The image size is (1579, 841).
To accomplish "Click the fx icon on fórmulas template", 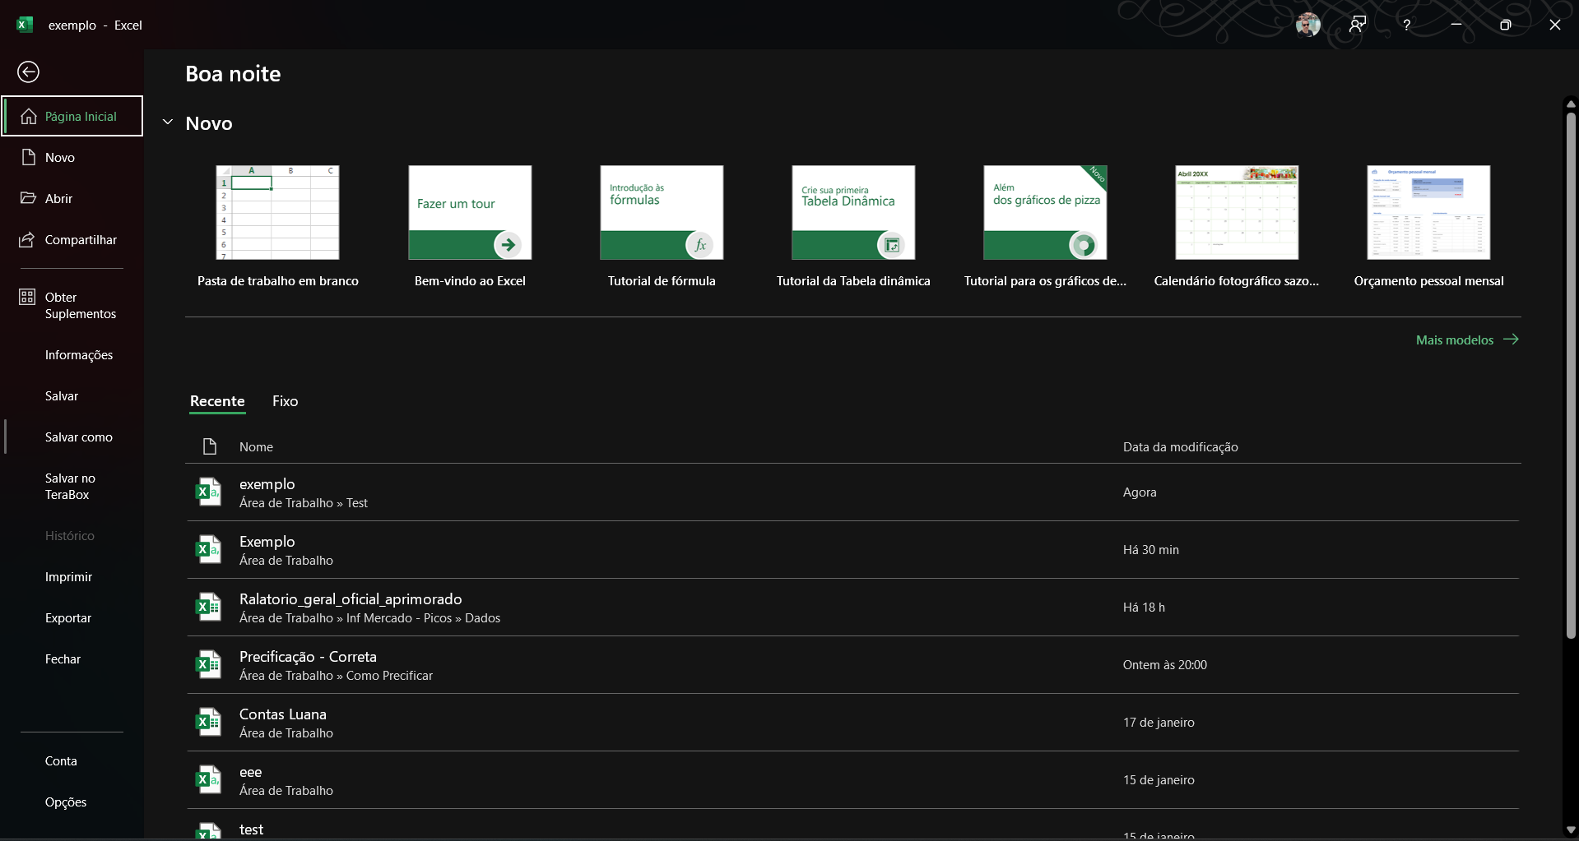I will [x=699, y=244].
